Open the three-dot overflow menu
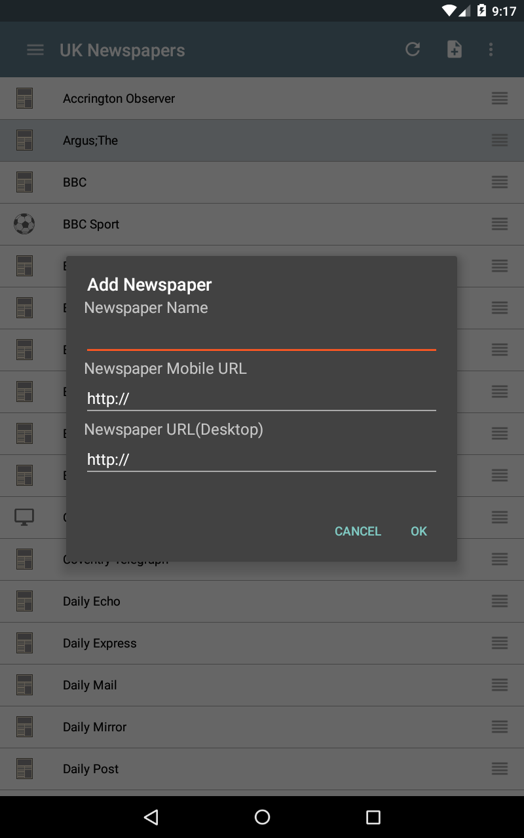The image size is (524, 838). [x=491, y=50]
